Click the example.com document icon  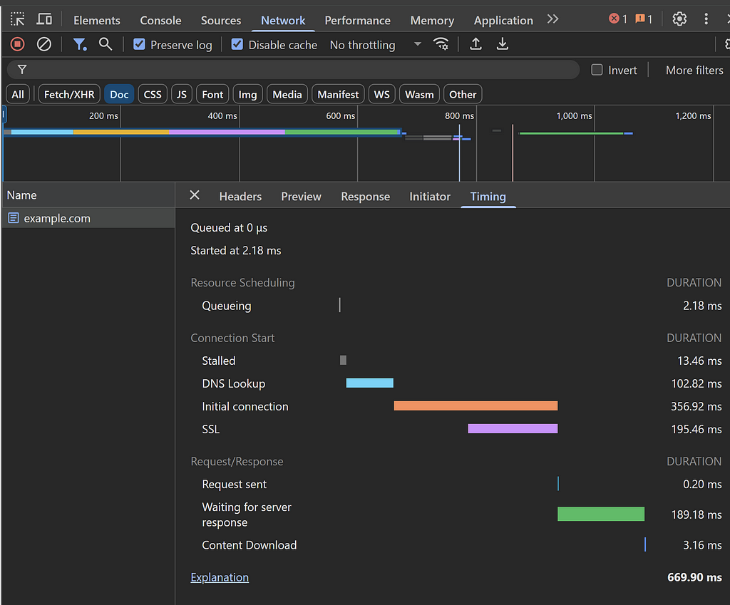pyautogui.click(x=14, y=218)
